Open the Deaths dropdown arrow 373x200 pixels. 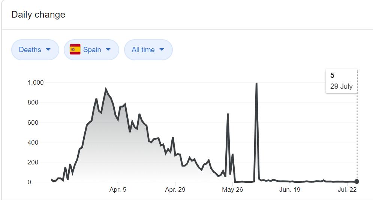pos(48,50)
